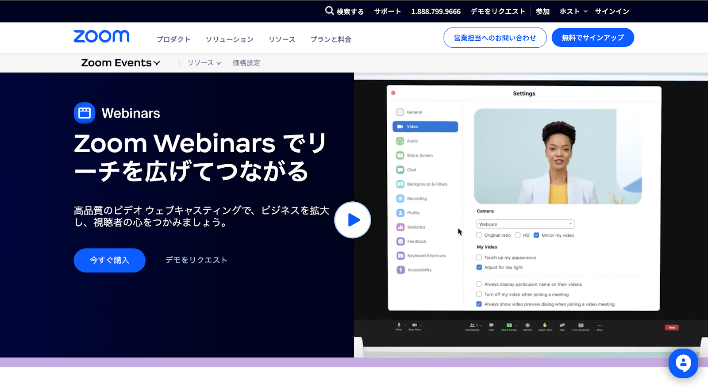This screenshot has width=708, height=388.
Task: Click 無料でサインアップ button
Action: tap(593, 38)
